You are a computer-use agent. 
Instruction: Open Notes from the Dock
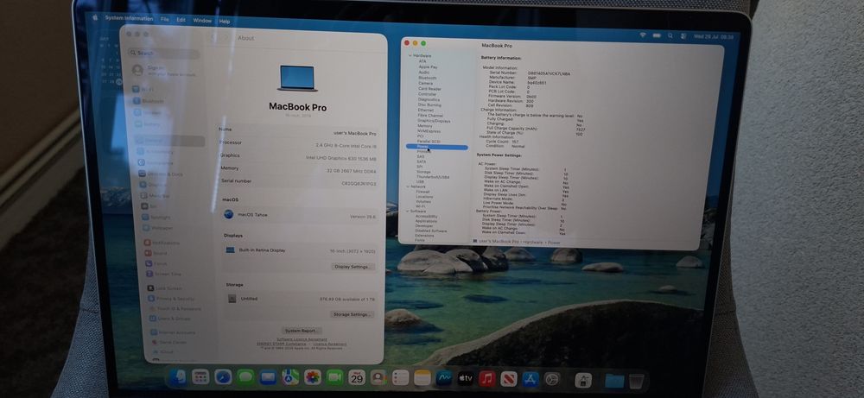coord(422,377)
